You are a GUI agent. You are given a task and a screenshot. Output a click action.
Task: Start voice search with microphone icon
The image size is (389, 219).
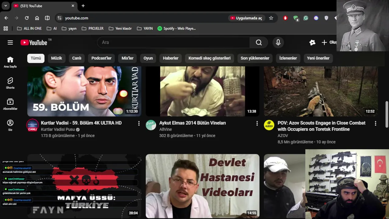278,43
